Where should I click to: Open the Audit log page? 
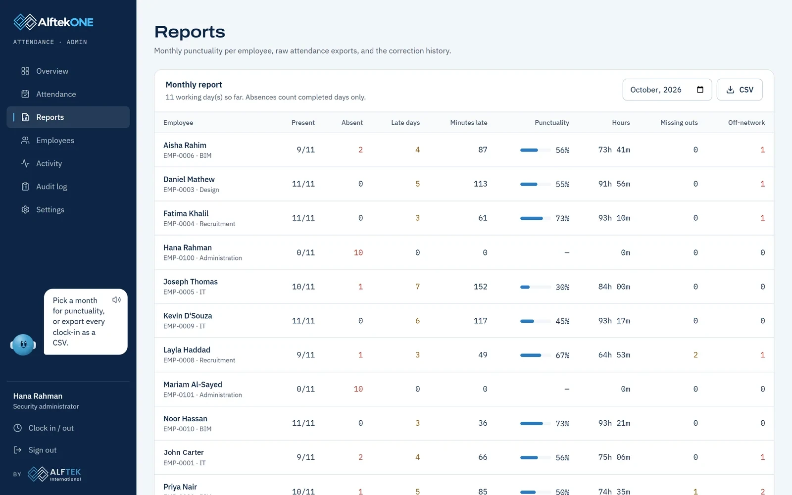(68, 187)
